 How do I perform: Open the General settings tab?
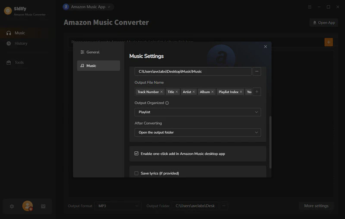98,52
